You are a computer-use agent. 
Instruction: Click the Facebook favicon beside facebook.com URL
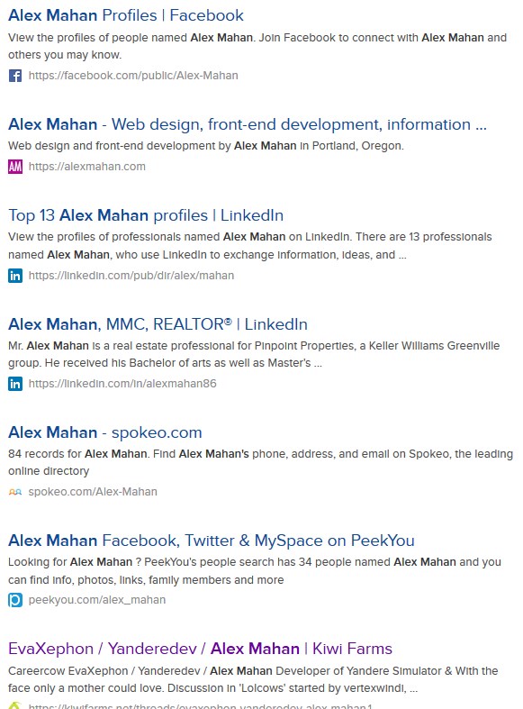coord(15,76)
